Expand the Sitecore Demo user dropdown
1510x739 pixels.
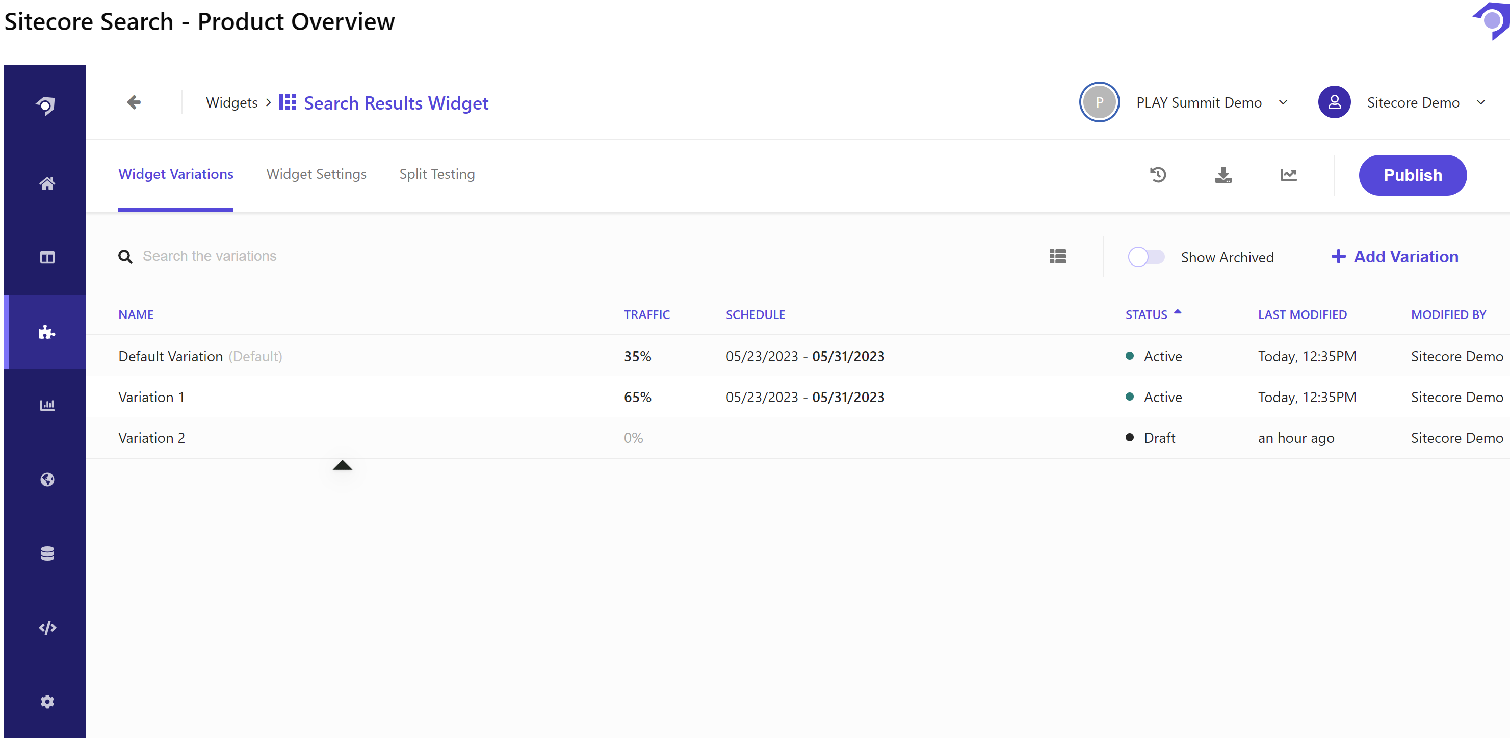pyautogui.click(x=1480, y=102)
